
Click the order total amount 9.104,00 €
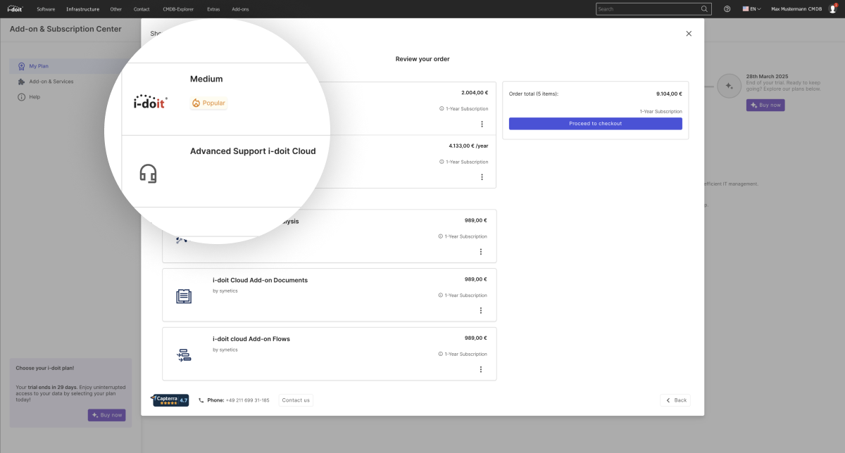point(669,93)
